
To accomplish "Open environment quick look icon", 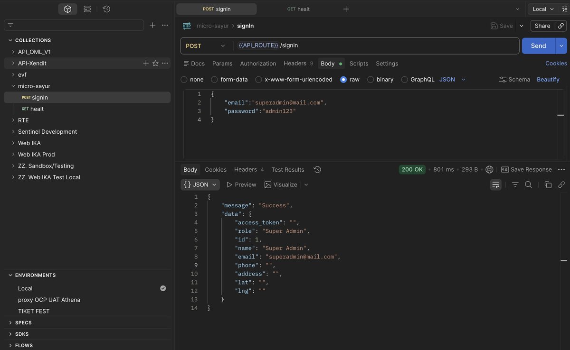I will click(565, 9).
